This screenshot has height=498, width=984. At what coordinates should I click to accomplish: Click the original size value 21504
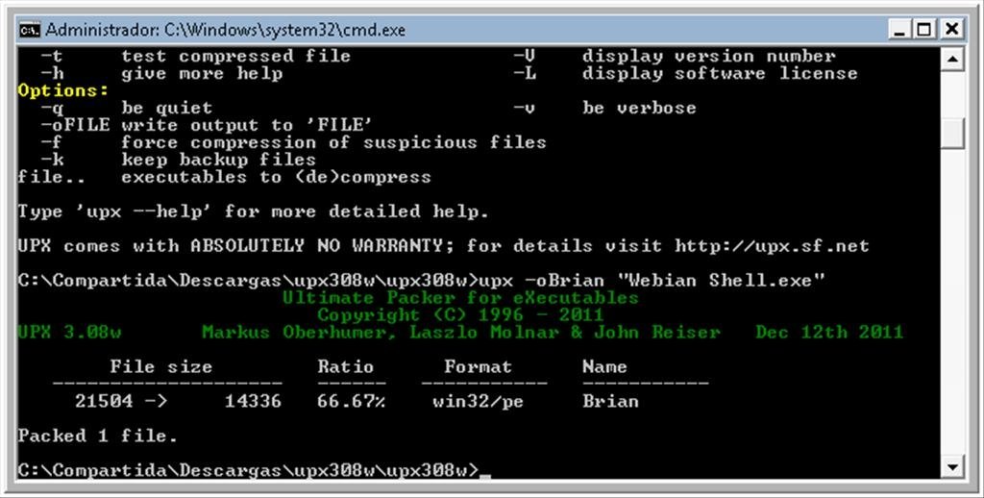pos(104,401)
